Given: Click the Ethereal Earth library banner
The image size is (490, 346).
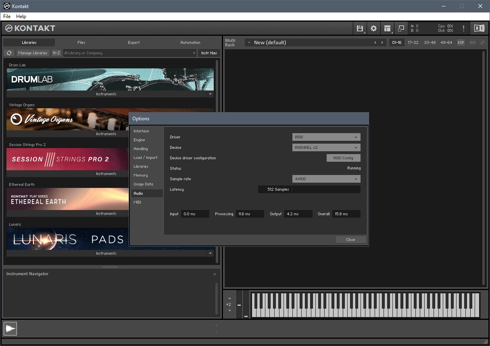Looking at the screenshot, I should (x=67, y=199).
